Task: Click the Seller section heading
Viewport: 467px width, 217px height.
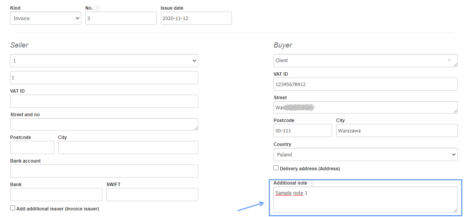Action: (19, 45)
